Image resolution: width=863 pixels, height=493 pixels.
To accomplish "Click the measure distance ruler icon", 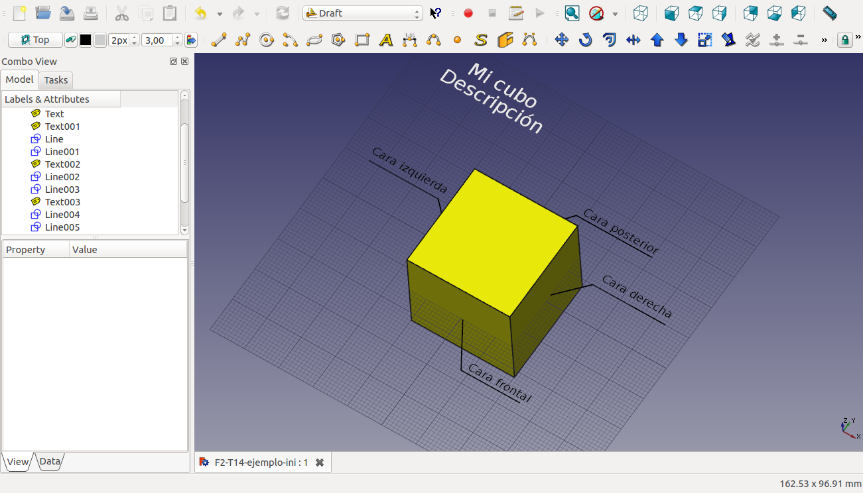I will [x=829, y=13].
